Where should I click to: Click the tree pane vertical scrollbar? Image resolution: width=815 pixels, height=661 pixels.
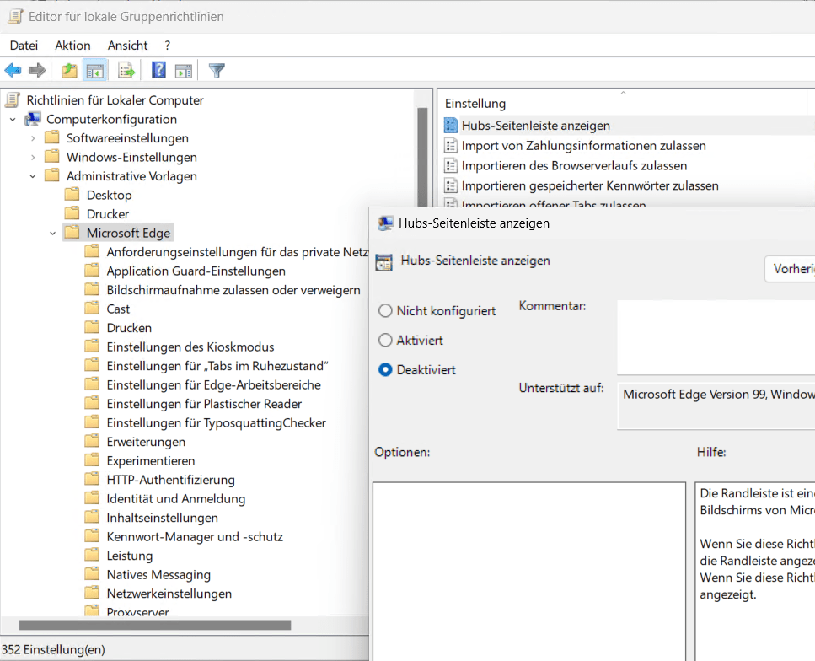(x=422, y=156)
